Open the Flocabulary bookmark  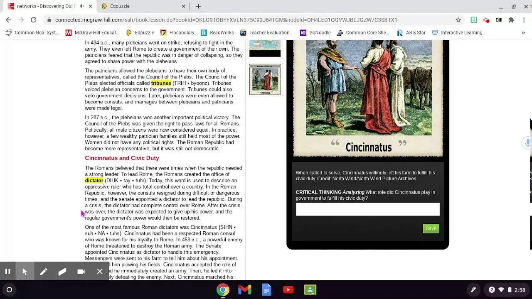tap(177, 32)
